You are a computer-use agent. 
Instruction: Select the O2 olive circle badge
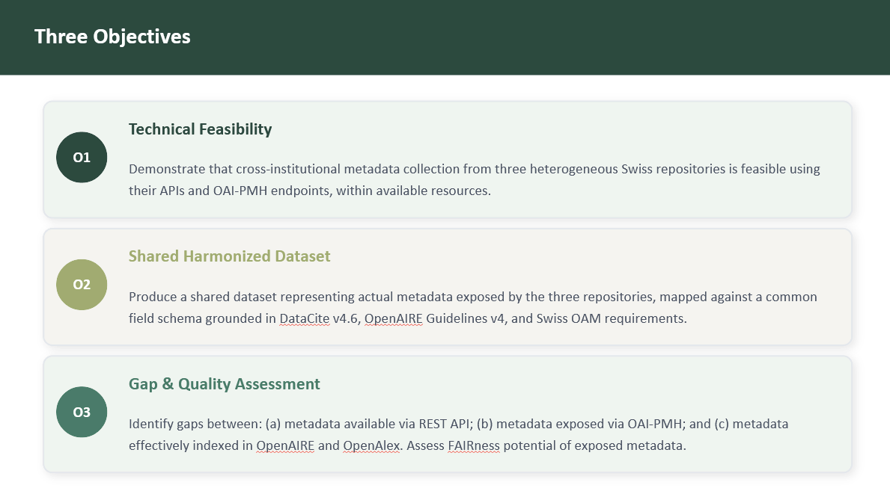pos(82,285)
